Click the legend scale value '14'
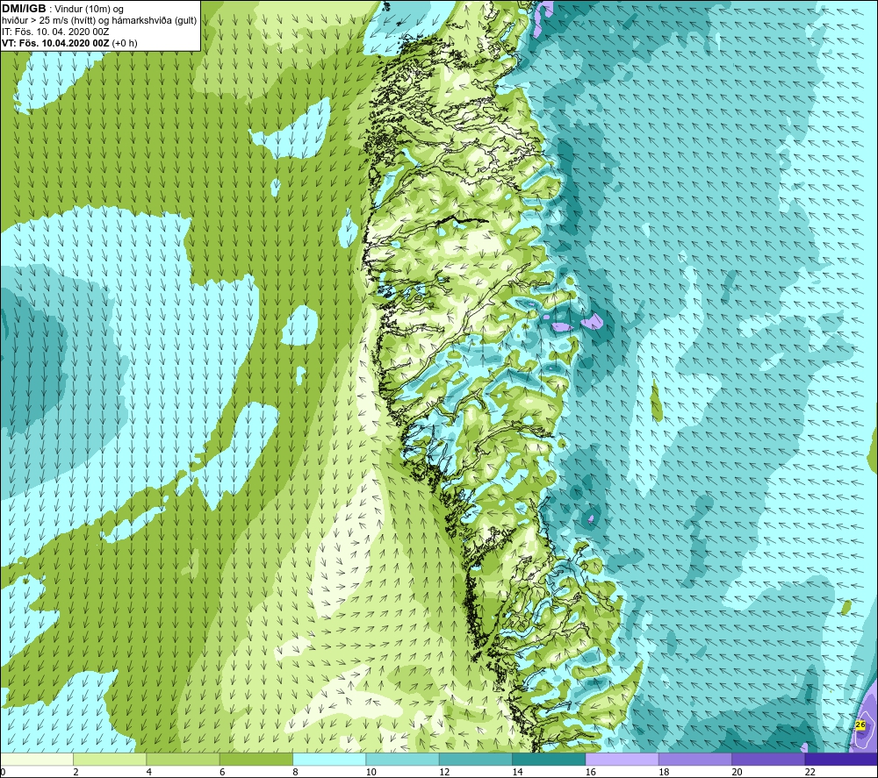This screenshot has width=878, height=778. pyautogui.click(x=517, y=772)
